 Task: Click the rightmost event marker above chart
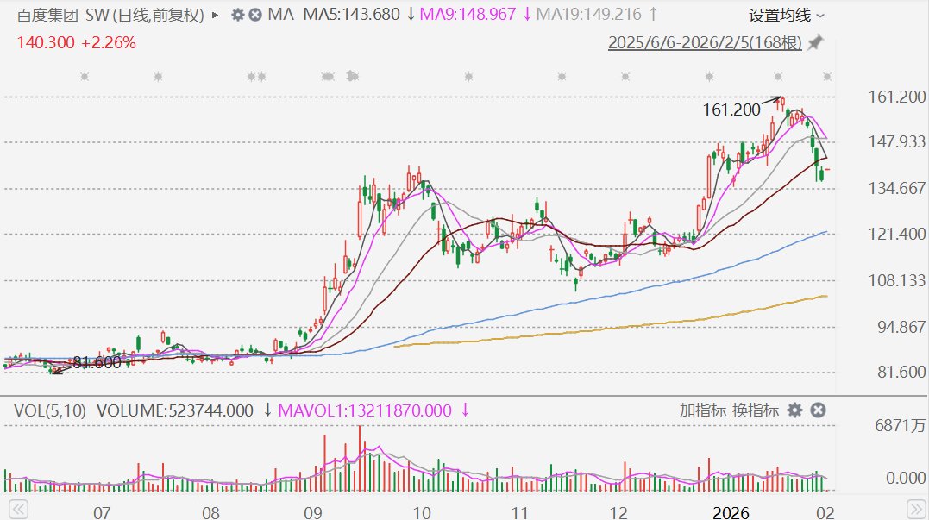[x=828, y=78]
